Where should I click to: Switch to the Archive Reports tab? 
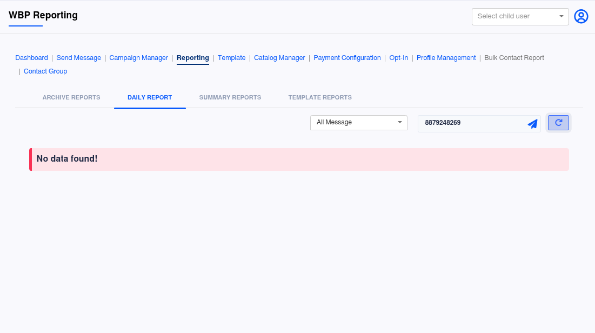71,98
